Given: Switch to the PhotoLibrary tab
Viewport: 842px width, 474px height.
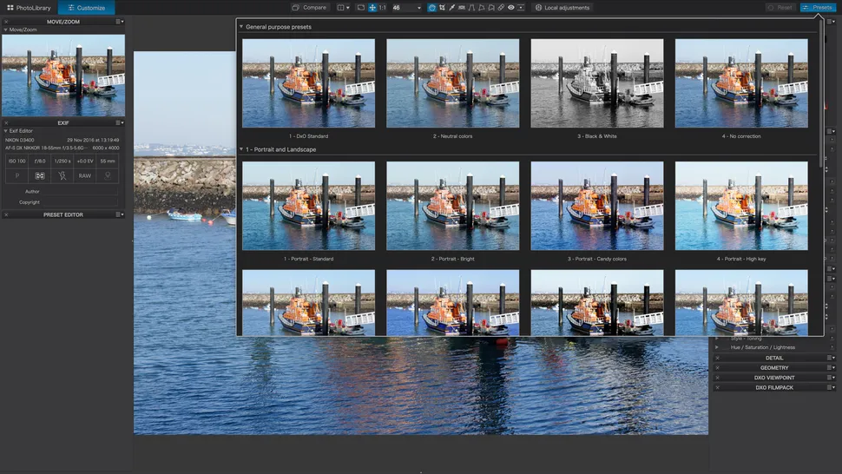Looking at the screenshot, I should 29,8.
